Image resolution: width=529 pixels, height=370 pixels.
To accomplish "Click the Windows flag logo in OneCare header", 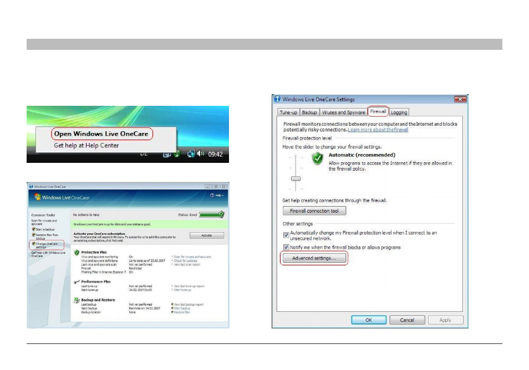I will tap(38, 197).
